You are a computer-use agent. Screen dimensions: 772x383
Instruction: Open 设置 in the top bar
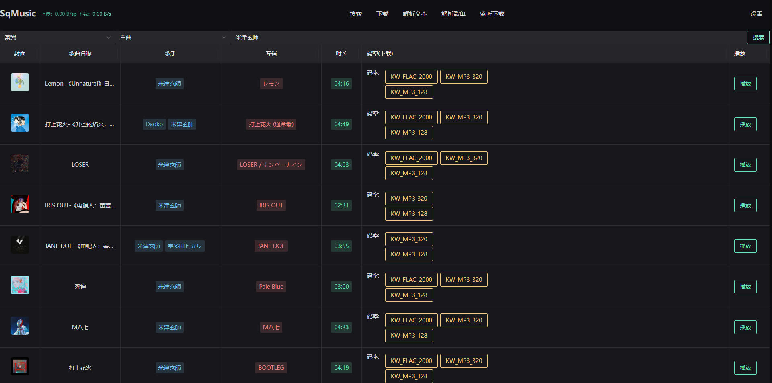pyautogui.click(x=756, y=14)
